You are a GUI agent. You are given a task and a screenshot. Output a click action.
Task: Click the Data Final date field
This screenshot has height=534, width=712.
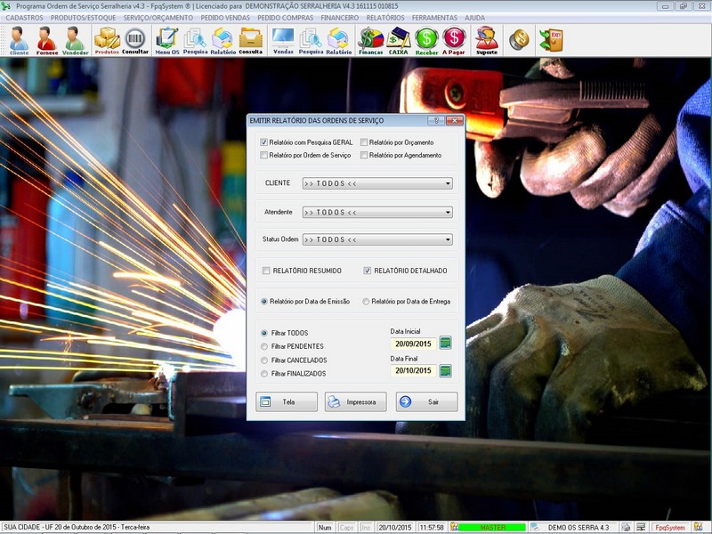pyautogui.click(x=413, y=370)
